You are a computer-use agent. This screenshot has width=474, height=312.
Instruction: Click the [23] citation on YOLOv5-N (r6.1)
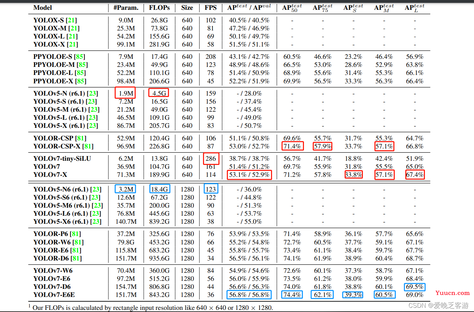92,93
